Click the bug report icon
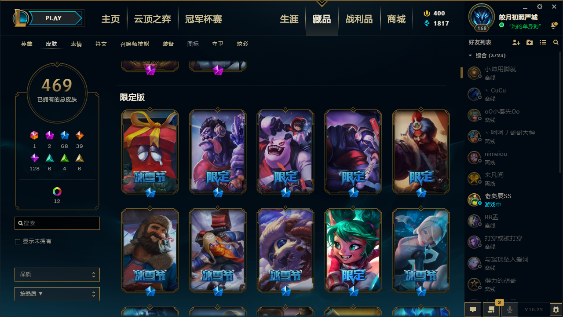 point(556,310)
